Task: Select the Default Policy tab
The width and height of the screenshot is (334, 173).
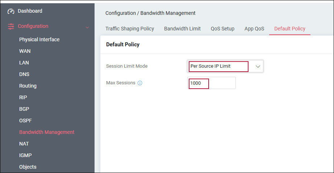Action: point(290,29)
